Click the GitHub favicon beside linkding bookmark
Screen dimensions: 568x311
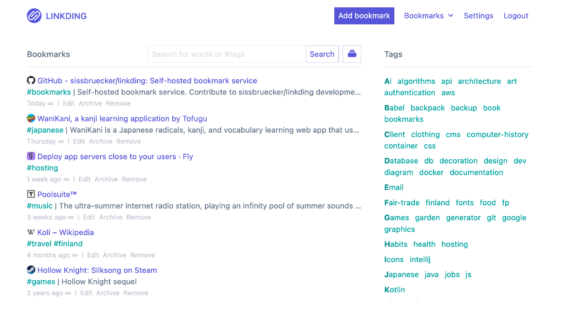31,80
